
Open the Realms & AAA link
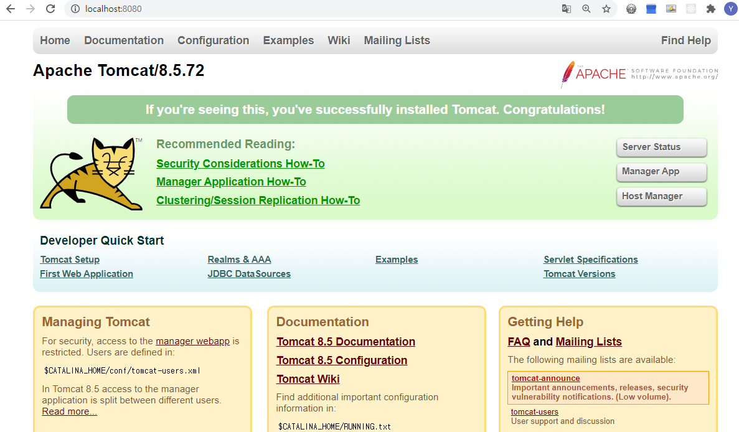point(239,260)
